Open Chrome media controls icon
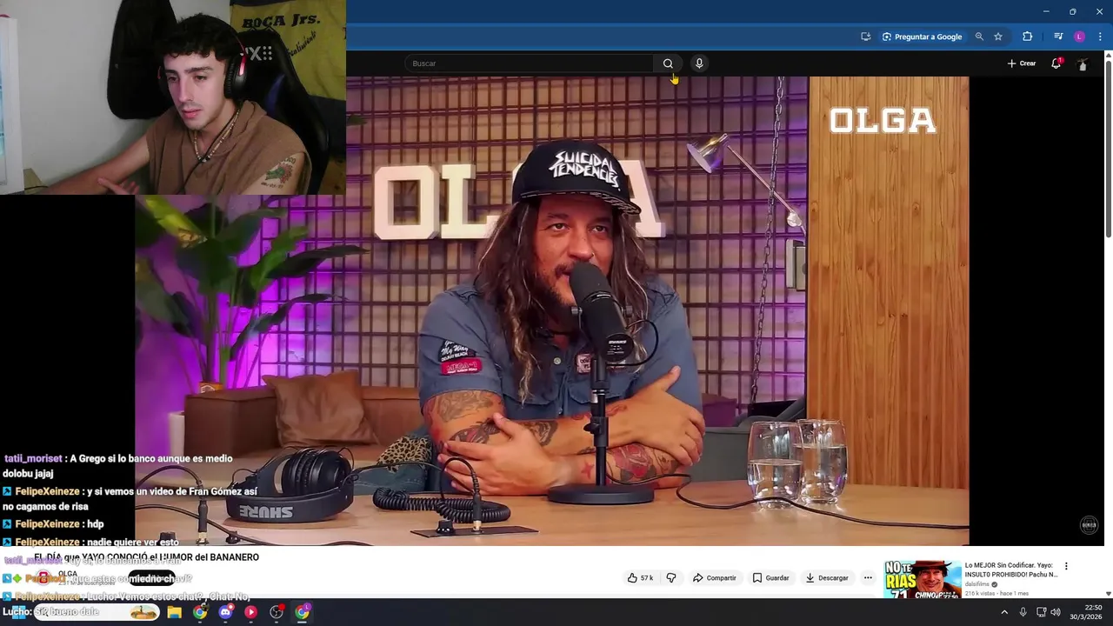Viewport: 1113px width, 626px height. click(1058, 37)
